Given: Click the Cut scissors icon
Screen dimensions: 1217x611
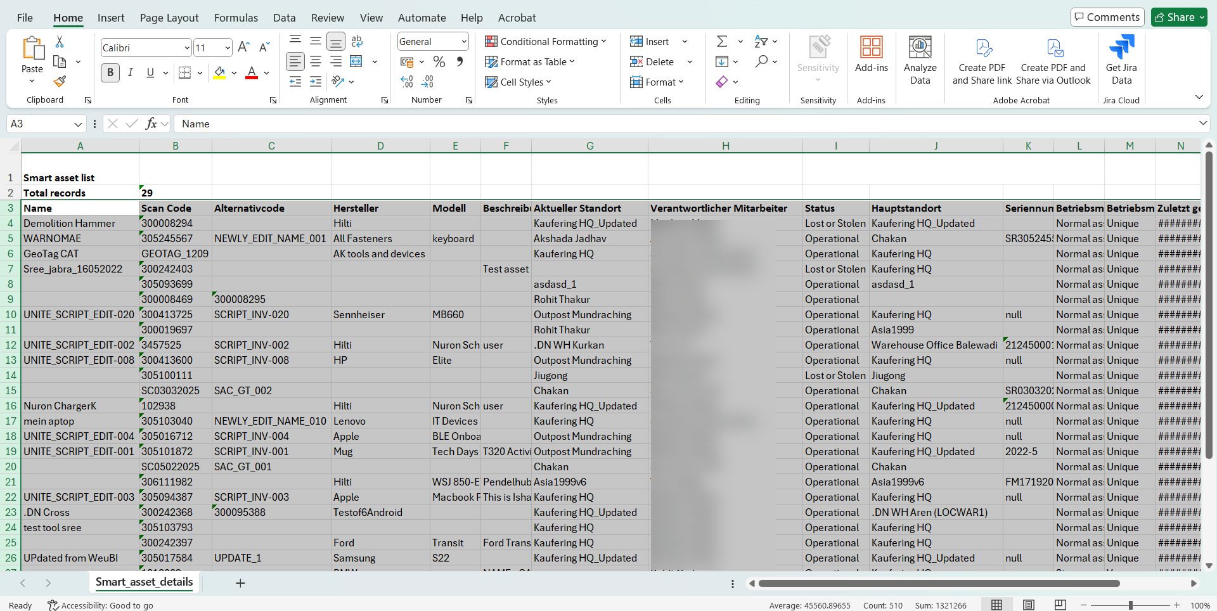Looking at the screenshot, I should 60,42.
